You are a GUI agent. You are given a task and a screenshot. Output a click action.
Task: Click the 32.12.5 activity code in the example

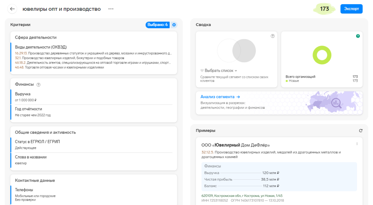[x=207, y=152]
